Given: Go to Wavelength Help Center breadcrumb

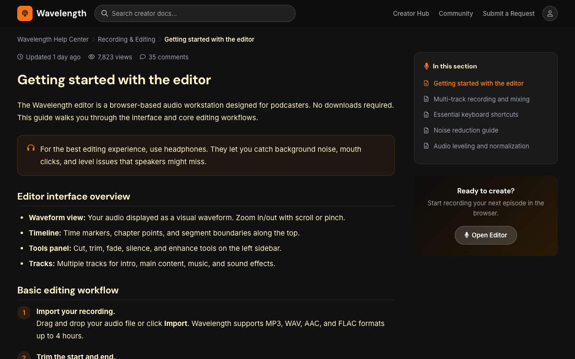Looking at the screenshot, I should pyautogui.click(x=53, y=39).
